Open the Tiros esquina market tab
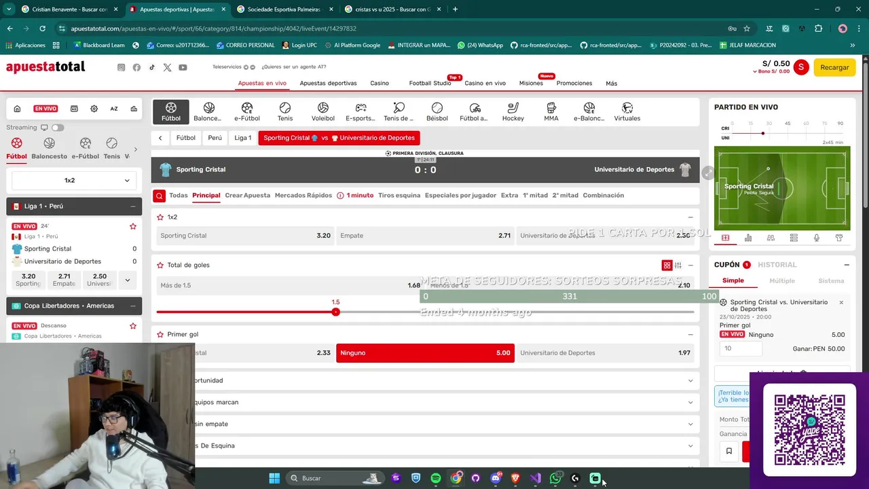Image resolution: width=869 pixels, height=489 pixels. [399, 196]
